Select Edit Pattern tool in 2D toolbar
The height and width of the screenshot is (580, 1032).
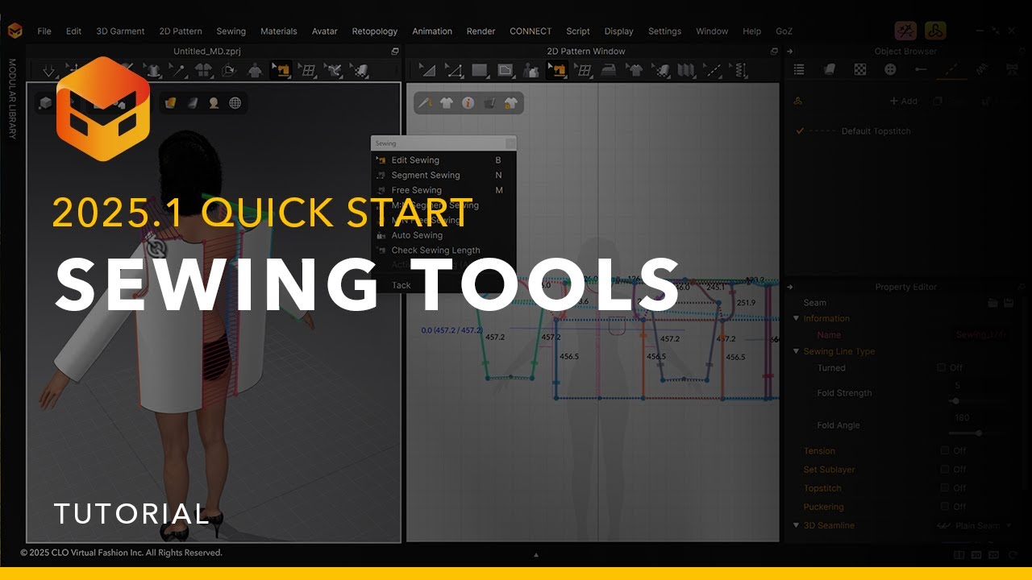pos(454,70)
